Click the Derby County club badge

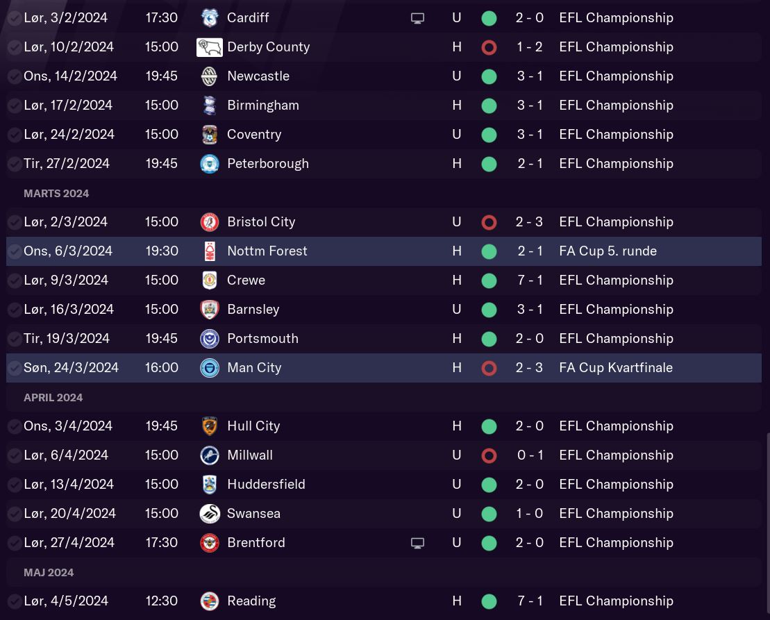209,47
